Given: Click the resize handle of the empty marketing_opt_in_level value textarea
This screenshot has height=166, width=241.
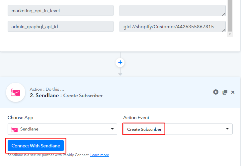Looking at the screenshot, I should point(224,14).
